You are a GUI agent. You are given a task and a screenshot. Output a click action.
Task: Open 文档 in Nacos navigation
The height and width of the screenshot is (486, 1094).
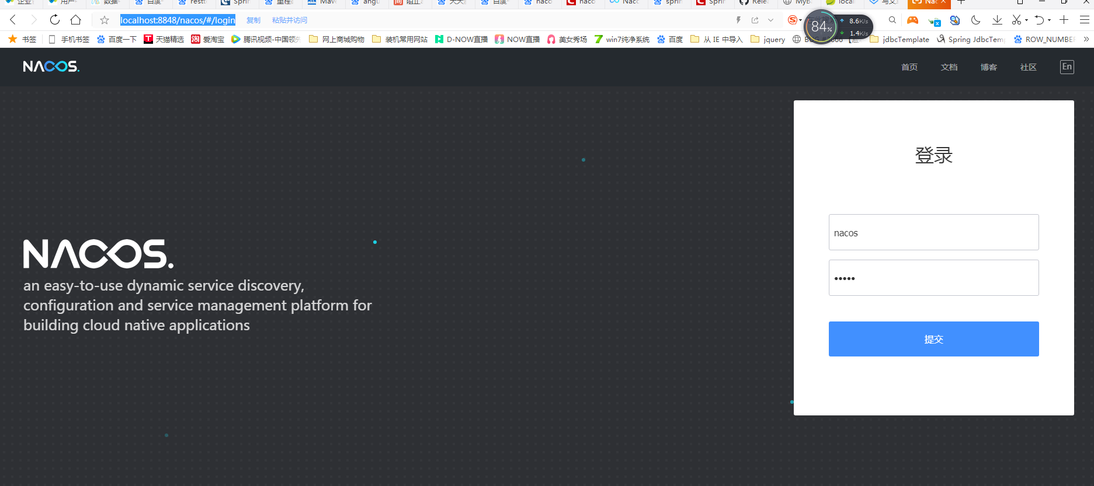click(x=949, y=67)
